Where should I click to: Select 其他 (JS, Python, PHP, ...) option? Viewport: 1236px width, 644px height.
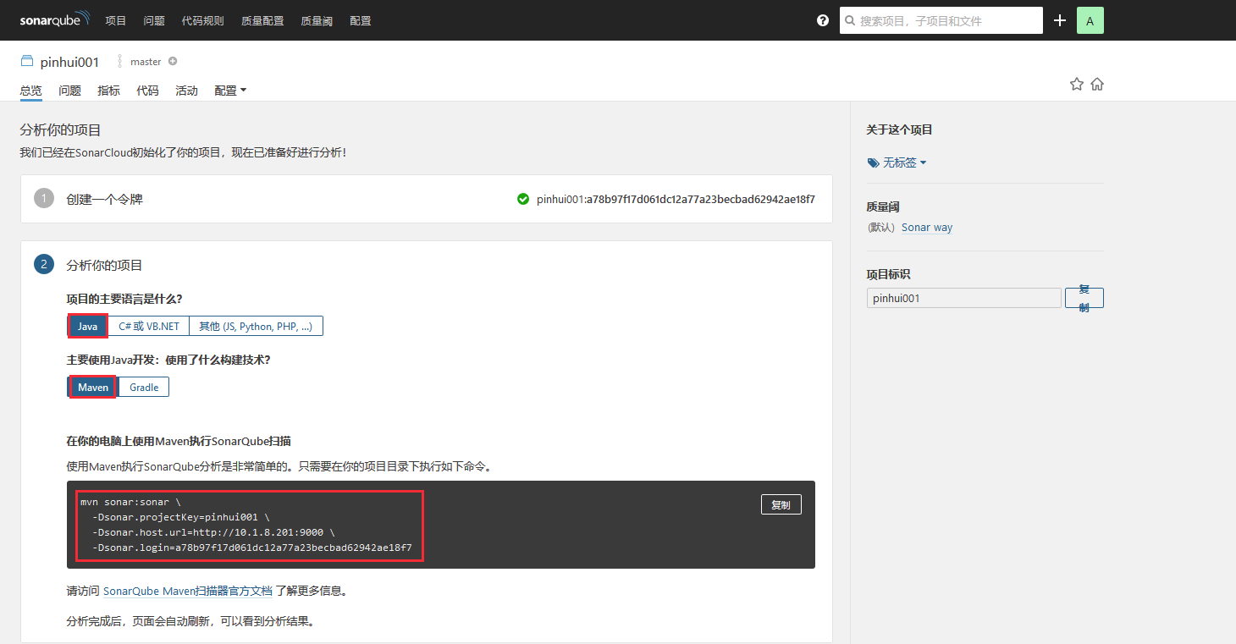pos(256,326)
